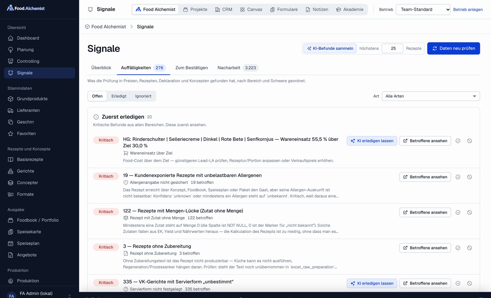Switch to the Überblick tab

pos(101,68)
